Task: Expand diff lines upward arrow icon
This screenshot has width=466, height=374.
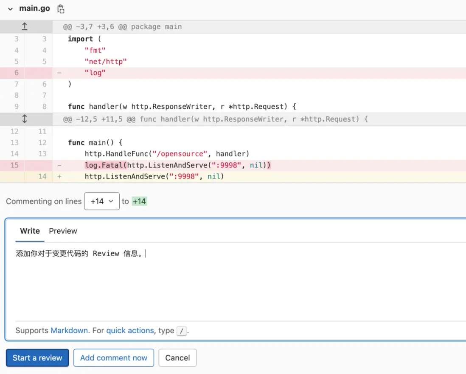Action: [x=25, y=26]
